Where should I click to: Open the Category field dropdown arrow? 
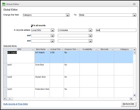pyautogui.click(x=68, y=15)
